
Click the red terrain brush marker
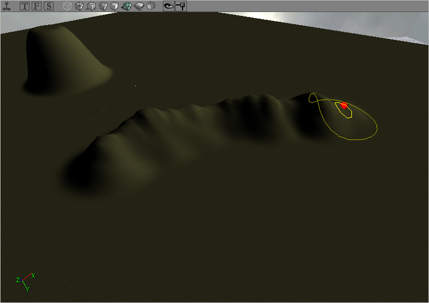(344, 105)
